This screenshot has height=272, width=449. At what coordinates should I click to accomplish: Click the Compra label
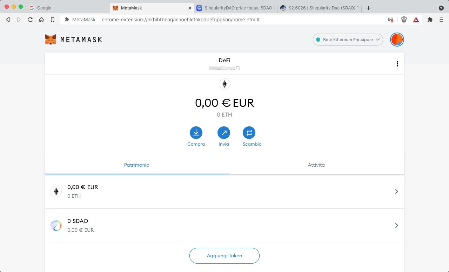tap(196, 144)
